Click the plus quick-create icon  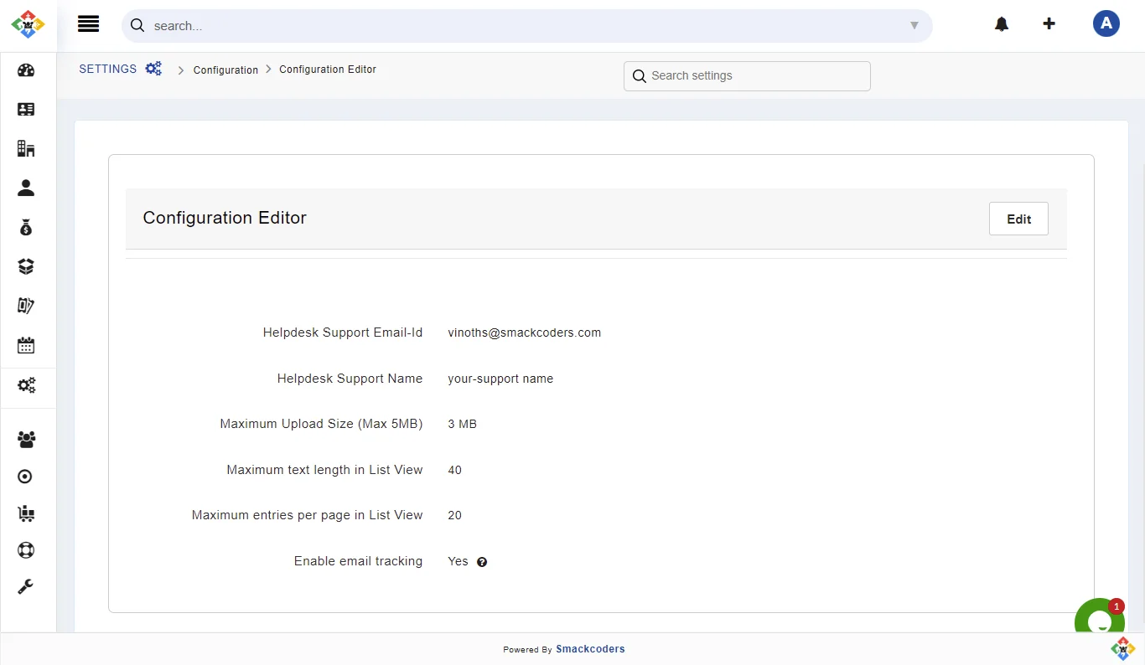(x=1049, y=23)
